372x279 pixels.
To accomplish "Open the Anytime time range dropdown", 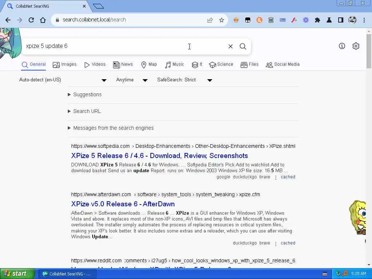I will tap(132, 80).
